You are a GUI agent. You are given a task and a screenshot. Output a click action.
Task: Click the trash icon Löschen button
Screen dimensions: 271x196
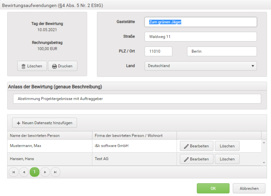32,66
